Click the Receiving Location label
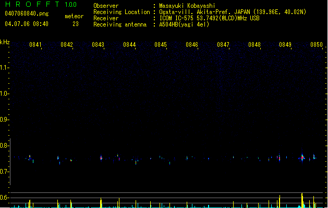Screen dimensions: 328x208 pos(122,12)
